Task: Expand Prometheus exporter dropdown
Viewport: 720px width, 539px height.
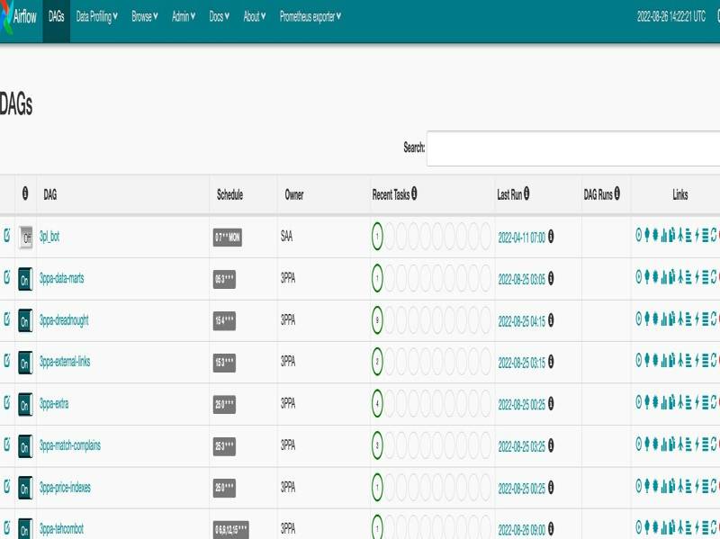Action: point(310,16)
